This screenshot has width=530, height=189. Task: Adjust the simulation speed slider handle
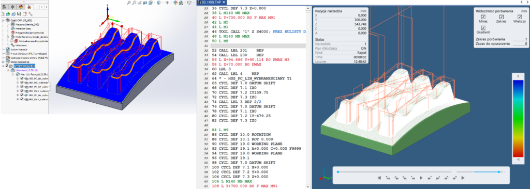click(499, 172)
